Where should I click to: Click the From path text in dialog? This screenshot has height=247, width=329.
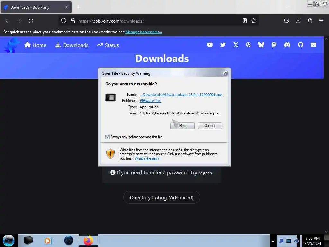180,113
